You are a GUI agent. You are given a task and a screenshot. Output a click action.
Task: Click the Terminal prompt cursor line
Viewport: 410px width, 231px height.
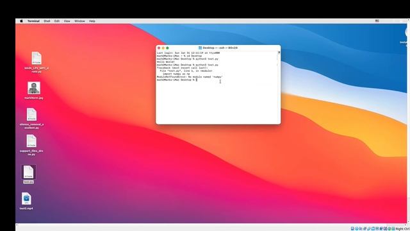click(177, 80)
